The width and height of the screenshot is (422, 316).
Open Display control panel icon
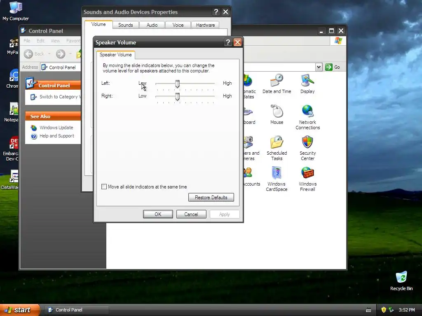[307, 84]
